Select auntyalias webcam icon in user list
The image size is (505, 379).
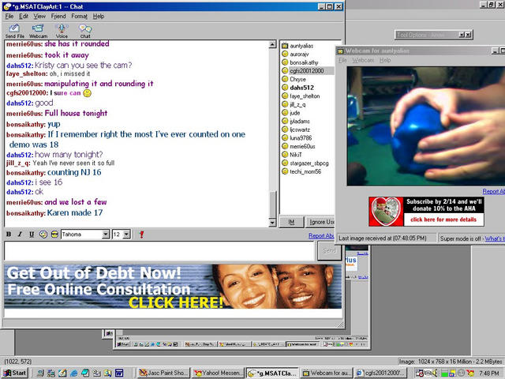(285, 46)
